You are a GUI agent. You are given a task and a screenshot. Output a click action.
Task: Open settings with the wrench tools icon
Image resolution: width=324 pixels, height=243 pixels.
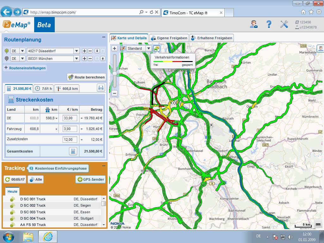click(284, 24)
